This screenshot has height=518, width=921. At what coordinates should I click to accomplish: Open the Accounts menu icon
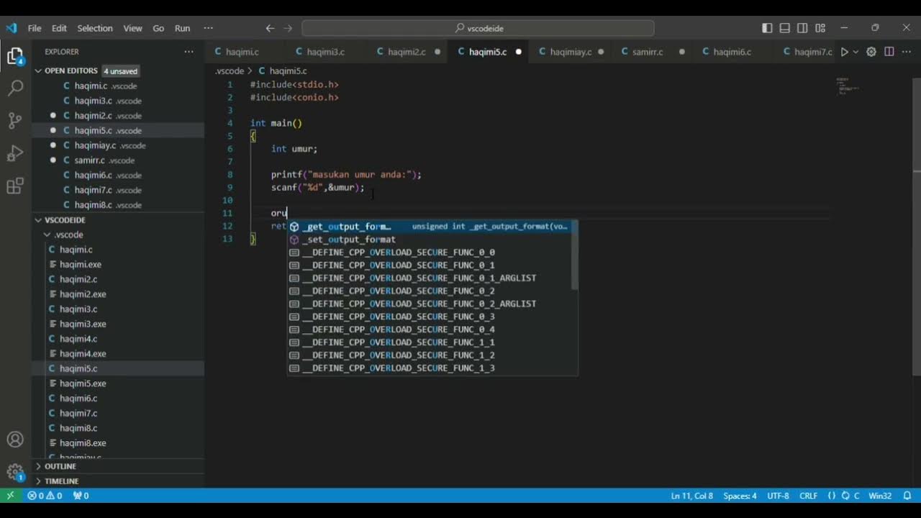point(15,440)
